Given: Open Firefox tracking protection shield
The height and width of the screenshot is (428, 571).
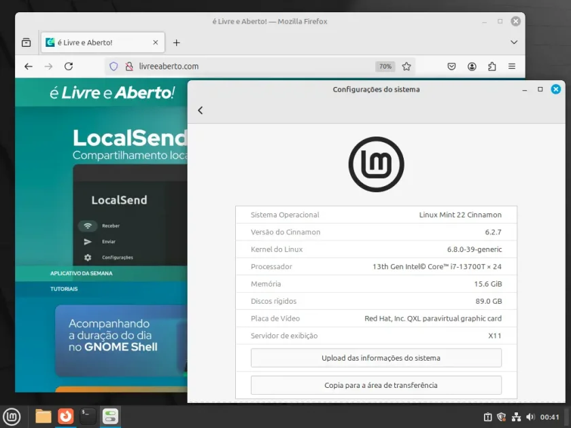Looking at the screenshot, I should coord(114,67).
